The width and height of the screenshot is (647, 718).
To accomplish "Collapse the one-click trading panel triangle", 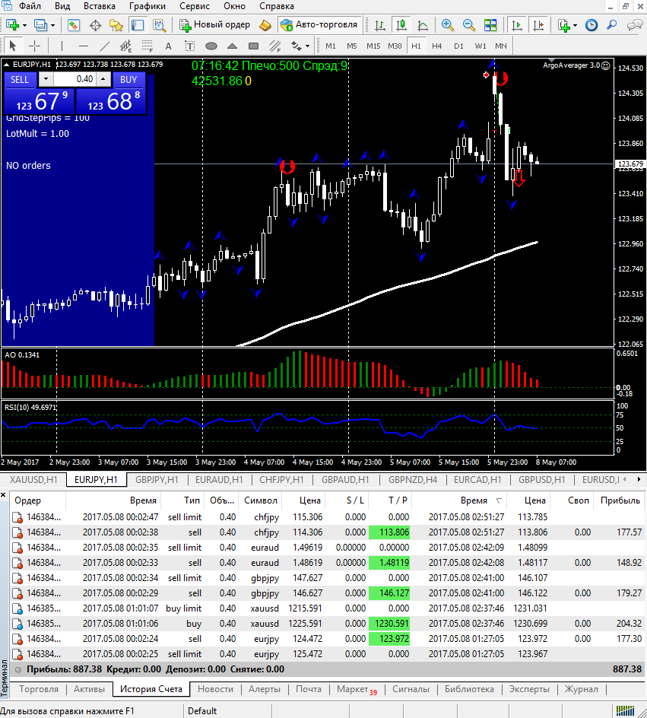I will tap(6, 65).
